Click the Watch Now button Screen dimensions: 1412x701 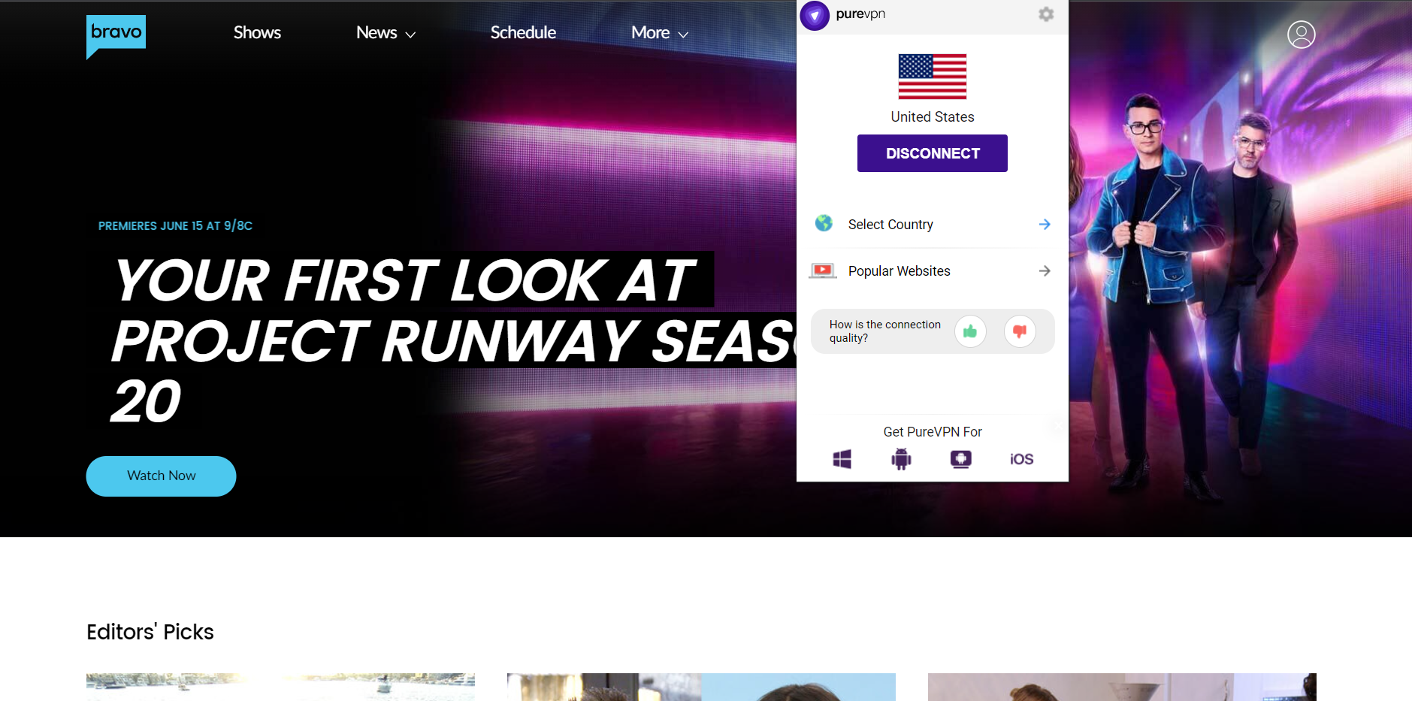[161, 476]
